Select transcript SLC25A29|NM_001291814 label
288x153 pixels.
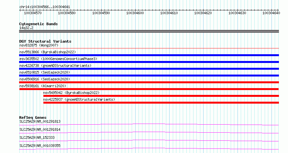40,129
